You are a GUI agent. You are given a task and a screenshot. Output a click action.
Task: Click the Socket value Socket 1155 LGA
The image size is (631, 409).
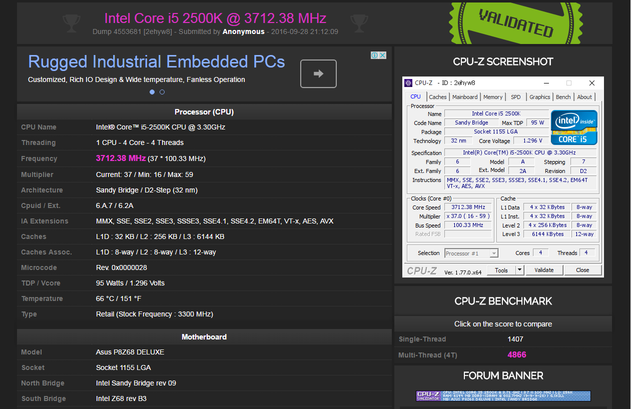123,367
